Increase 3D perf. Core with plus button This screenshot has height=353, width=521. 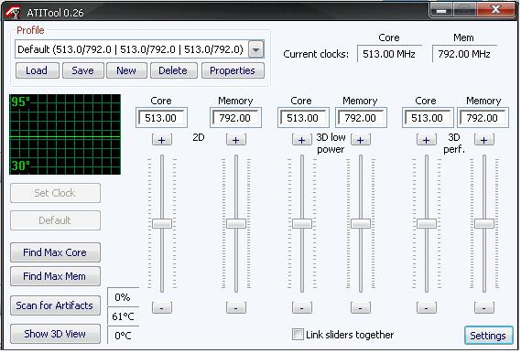click(x=427, y=140)
